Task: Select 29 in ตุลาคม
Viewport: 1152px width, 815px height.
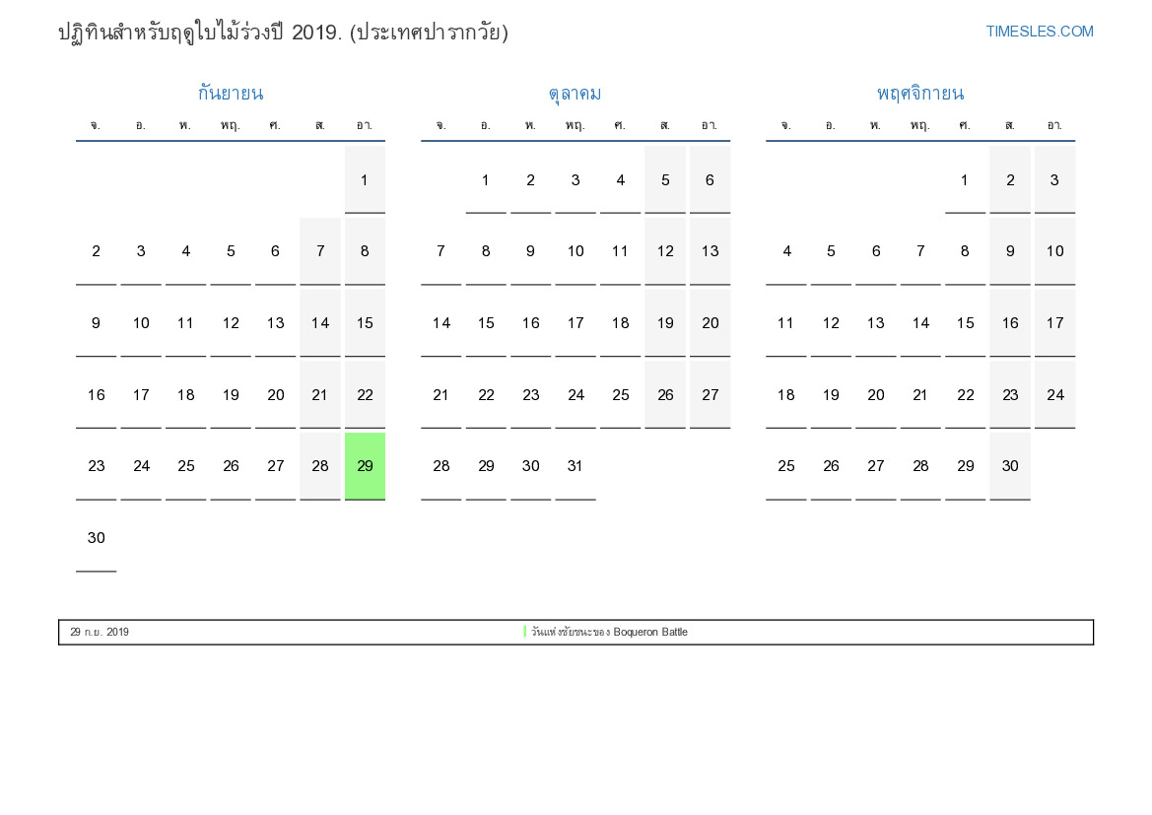Action: point(486,466)
